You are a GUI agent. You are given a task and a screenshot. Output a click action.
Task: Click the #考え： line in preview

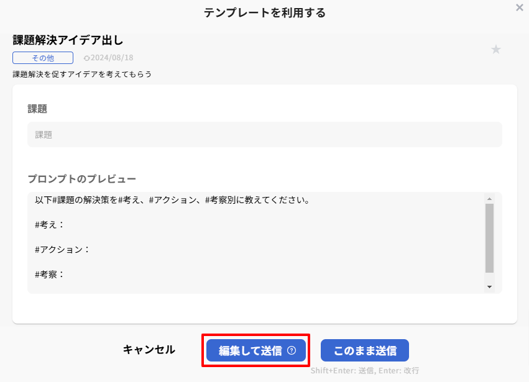point(50,225)
